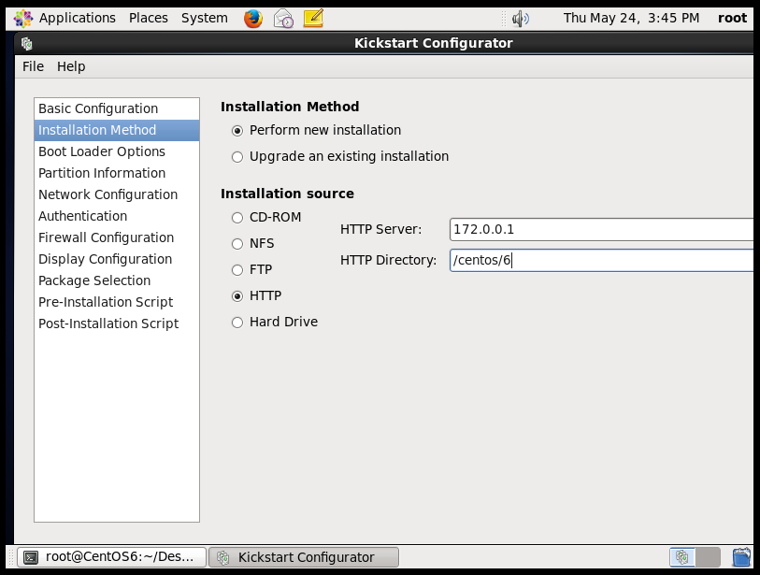Open Partition Information section
Viewport: 760px width, 575px height.
pos(117,173)
